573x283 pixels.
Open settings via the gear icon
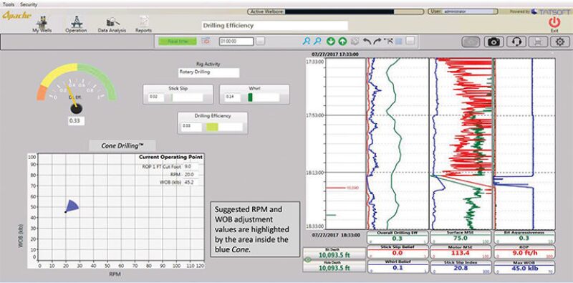tap(560, 42)
